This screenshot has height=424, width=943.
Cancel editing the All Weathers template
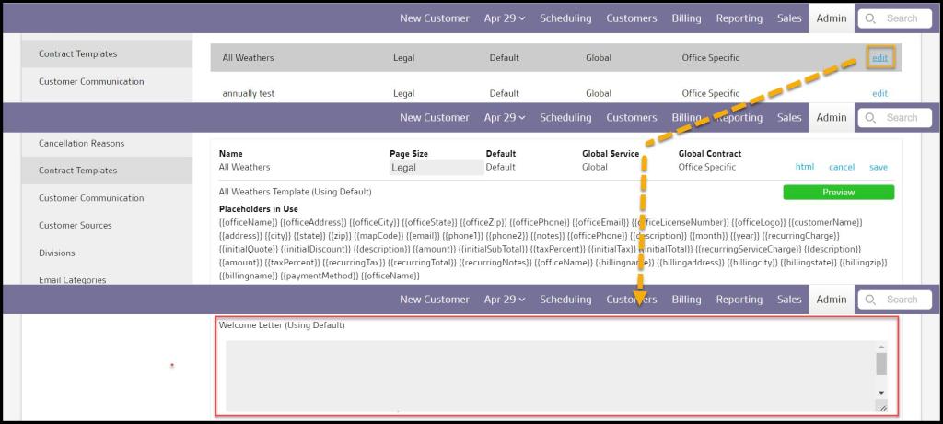(x=841, y=167)
